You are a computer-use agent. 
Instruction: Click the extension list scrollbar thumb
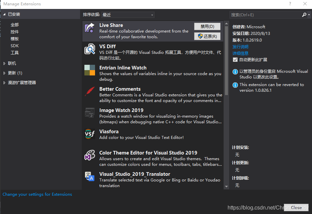click(226, 61)
